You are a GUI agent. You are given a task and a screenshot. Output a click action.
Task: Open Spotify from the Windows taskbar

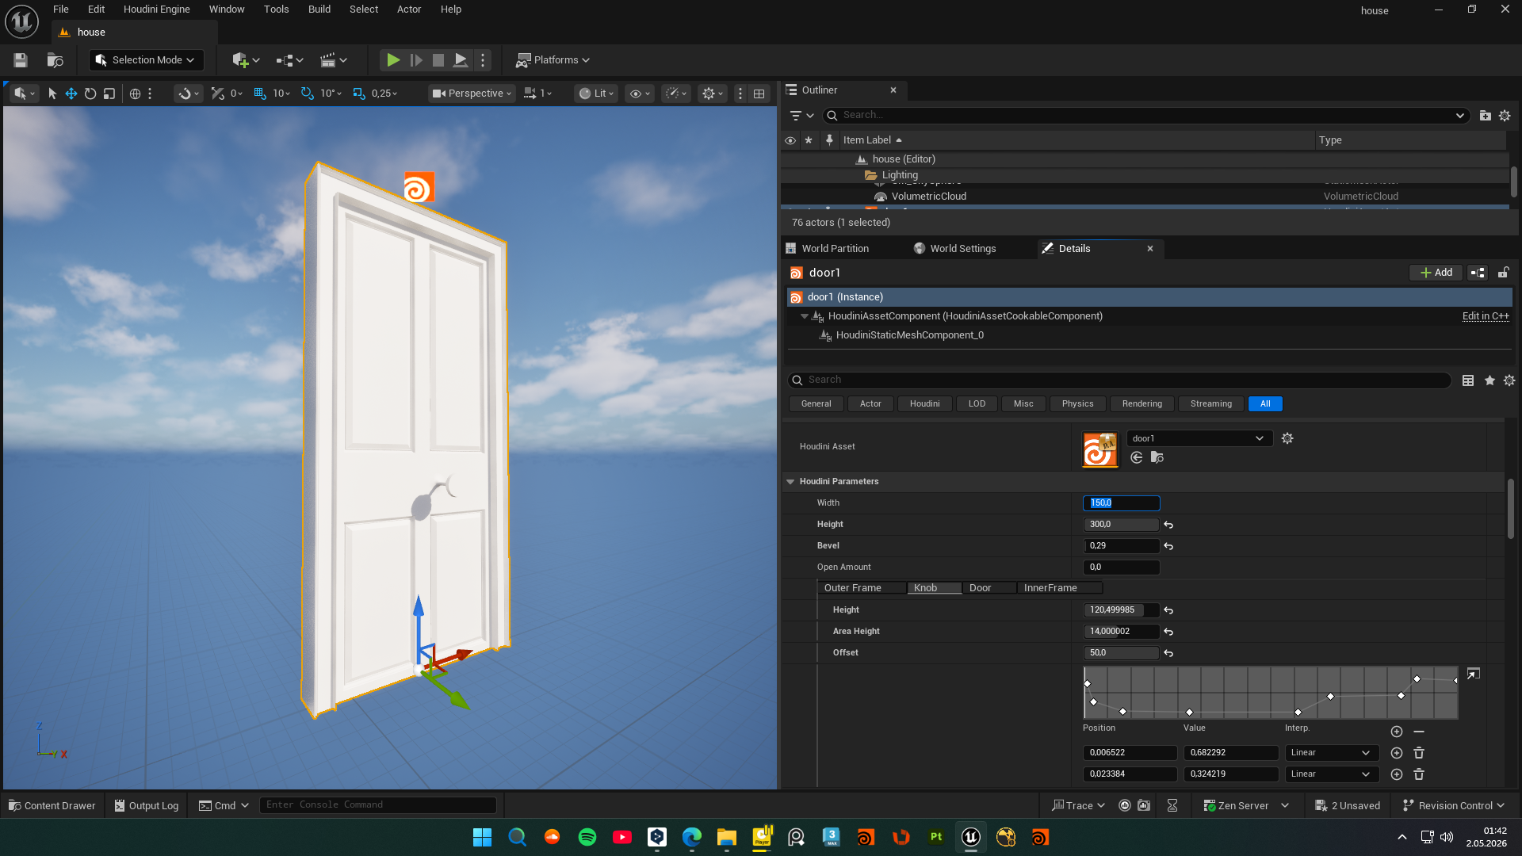[x=587, y=838]
